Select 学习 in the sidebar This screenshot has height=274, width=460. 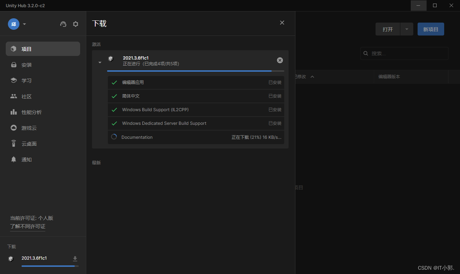click(43, 80)
